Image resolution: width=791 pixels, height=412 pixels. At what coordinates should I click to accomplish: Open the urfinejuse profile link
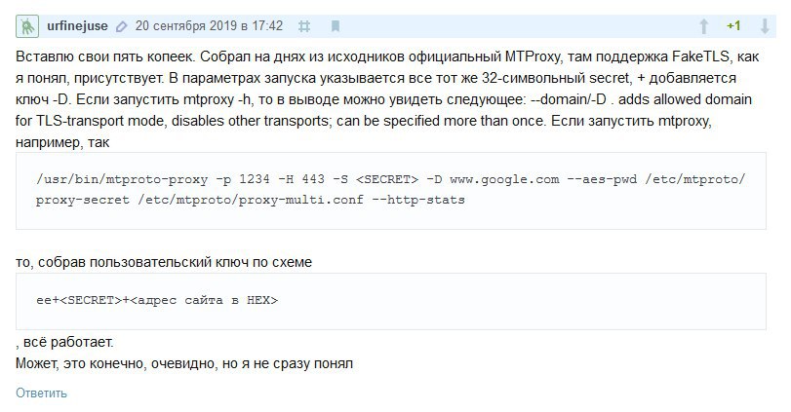76,24
